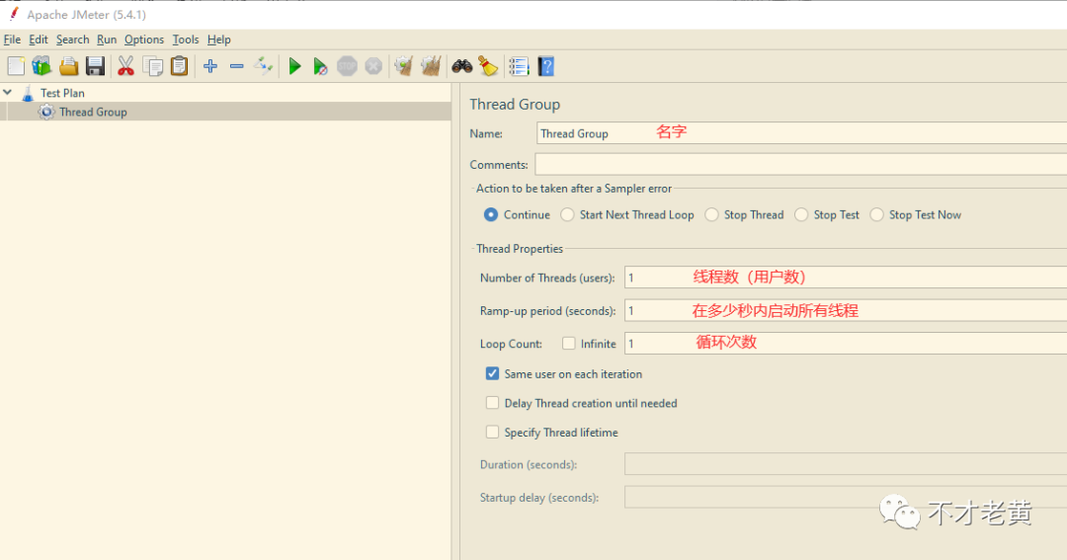Open the Edit menu
Screen dimensions: 1067x560
39,40
